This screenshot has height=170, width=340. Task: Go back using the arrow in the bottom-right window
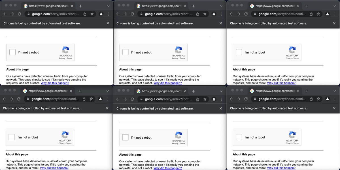click(231, 99)
